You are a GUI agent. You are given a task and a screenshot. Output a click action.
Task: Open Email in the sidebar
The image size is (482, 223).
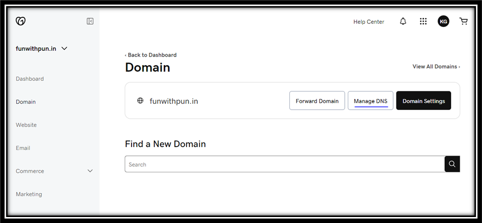(x=23, y=148)
